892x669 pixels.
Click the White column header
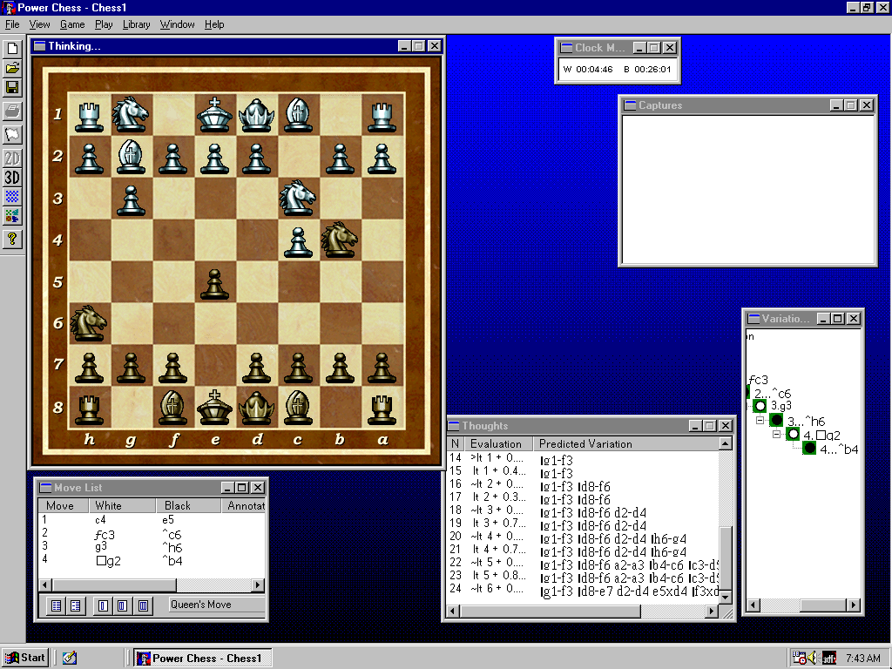(122, 505)
